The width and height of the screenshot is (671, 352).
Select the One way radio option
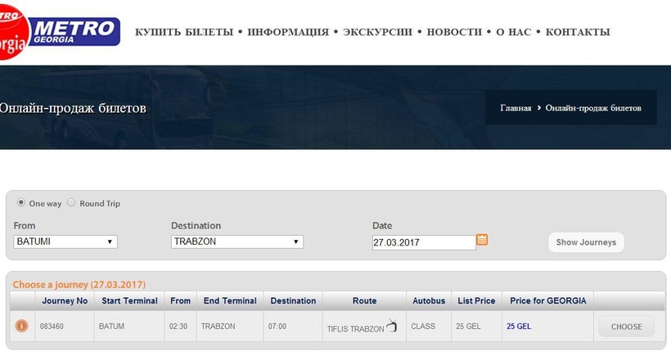click(20, 202)
